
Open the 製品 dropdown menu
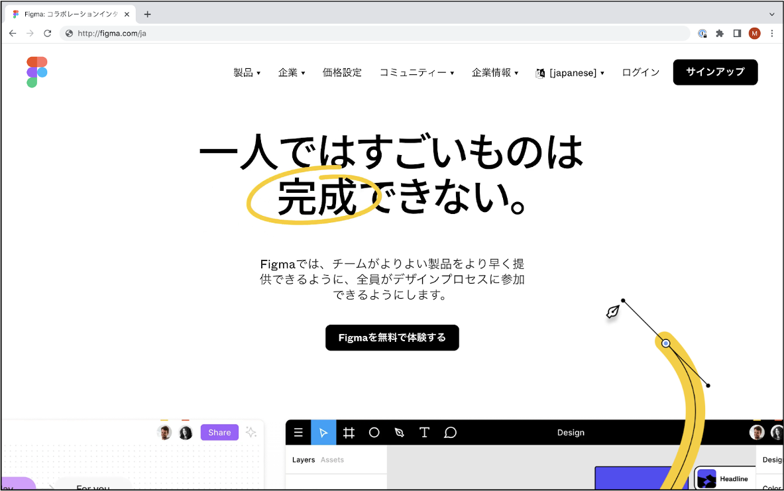pyautogui.click(x=247, y=73)
